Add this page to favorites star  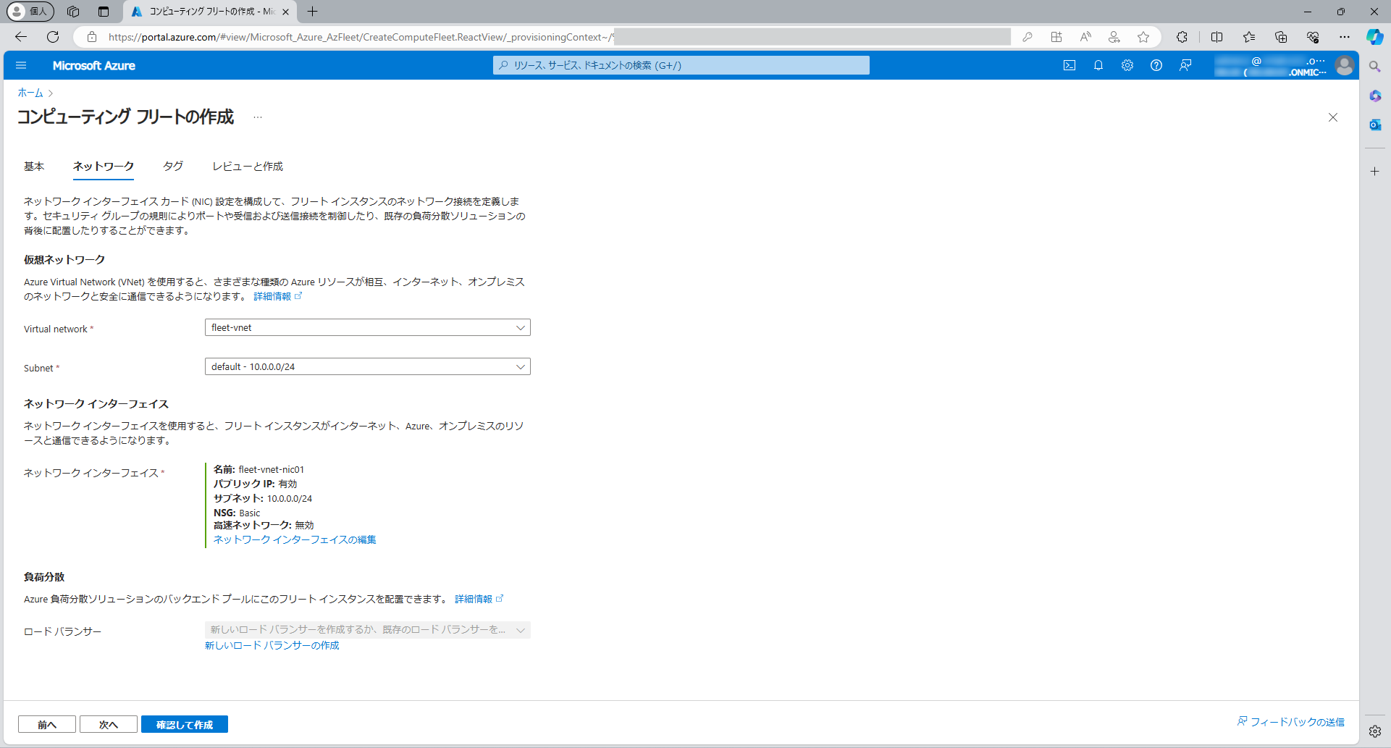1143,37
